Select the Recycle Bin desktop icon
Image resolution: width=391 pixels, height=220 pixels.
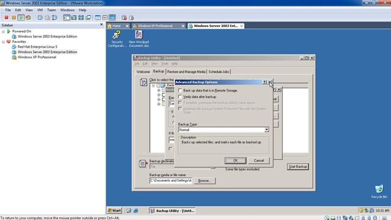379,191
